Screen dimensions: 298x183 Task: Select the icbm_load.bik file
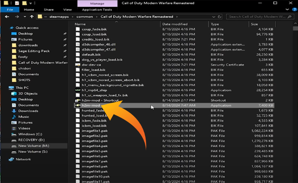[94, 126]
